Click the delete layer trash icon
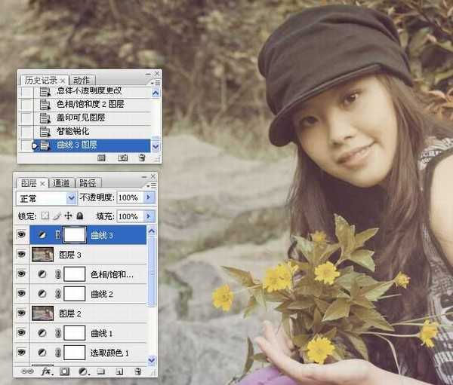453x385 pixels. click(x=137, y=371)
